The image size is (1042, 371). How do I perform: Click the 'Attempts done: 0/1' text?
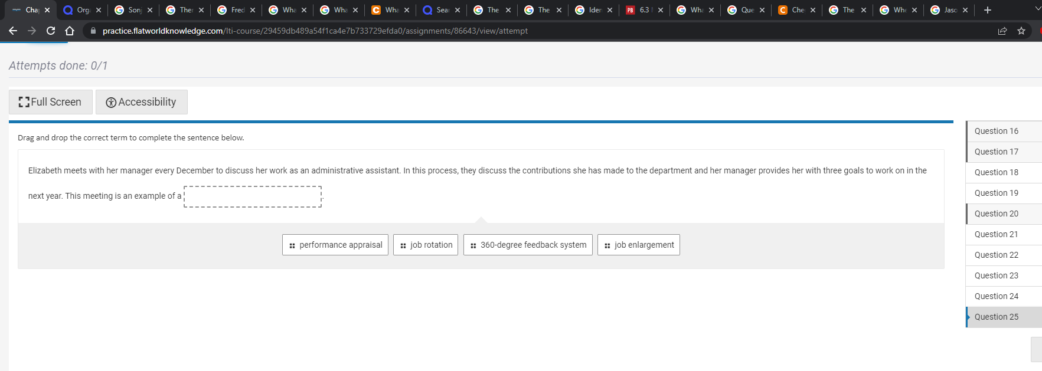58,65
